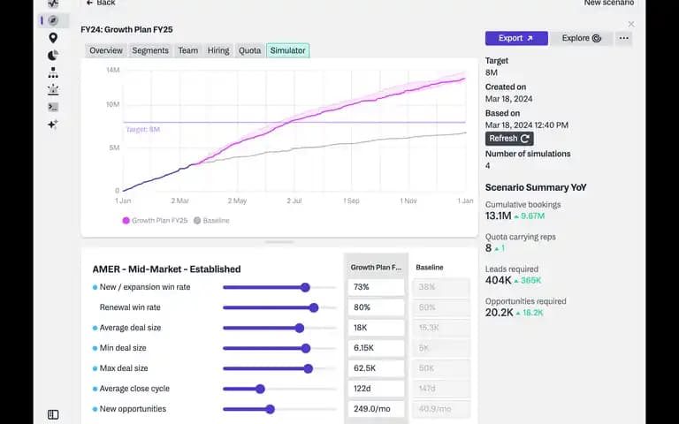Refresh the scenario base data

tap(509, 139)
